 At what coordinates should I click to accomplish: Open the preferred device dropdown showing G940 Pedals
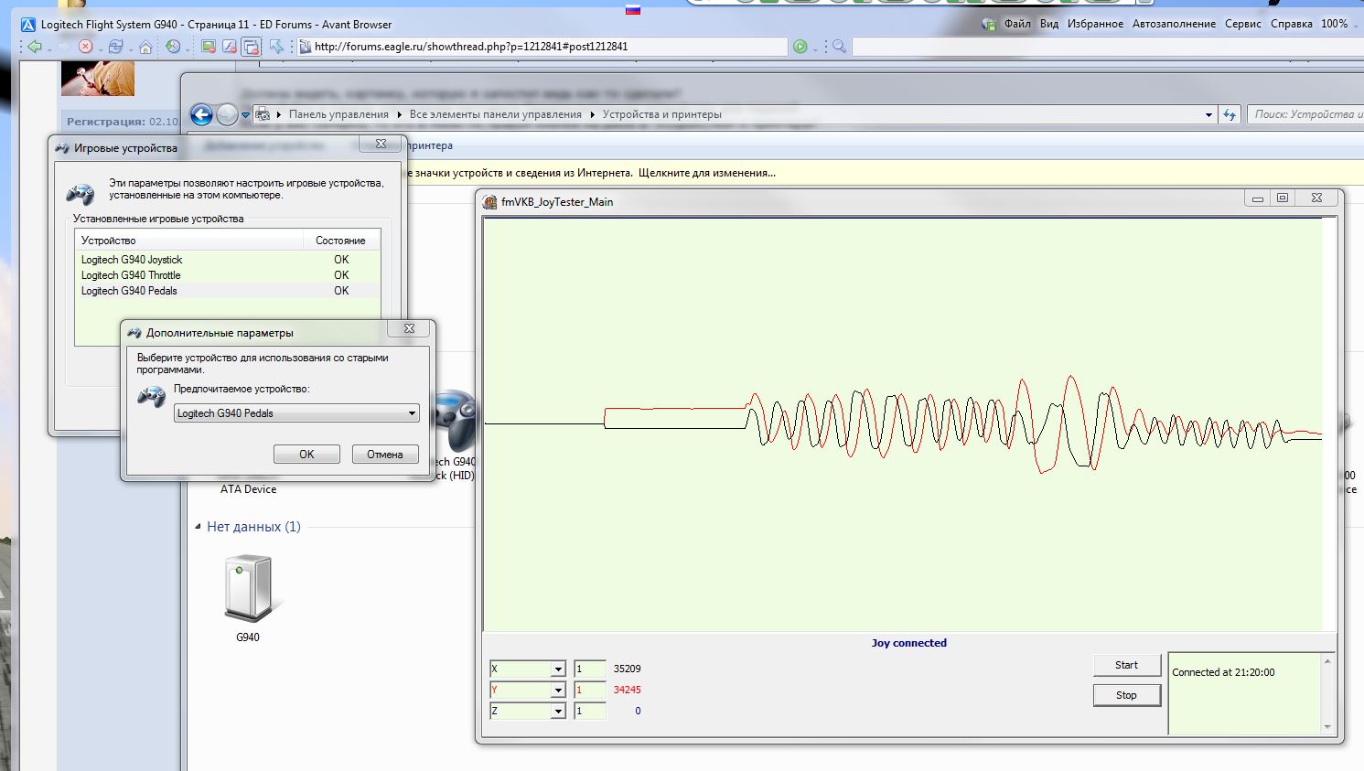296,413
